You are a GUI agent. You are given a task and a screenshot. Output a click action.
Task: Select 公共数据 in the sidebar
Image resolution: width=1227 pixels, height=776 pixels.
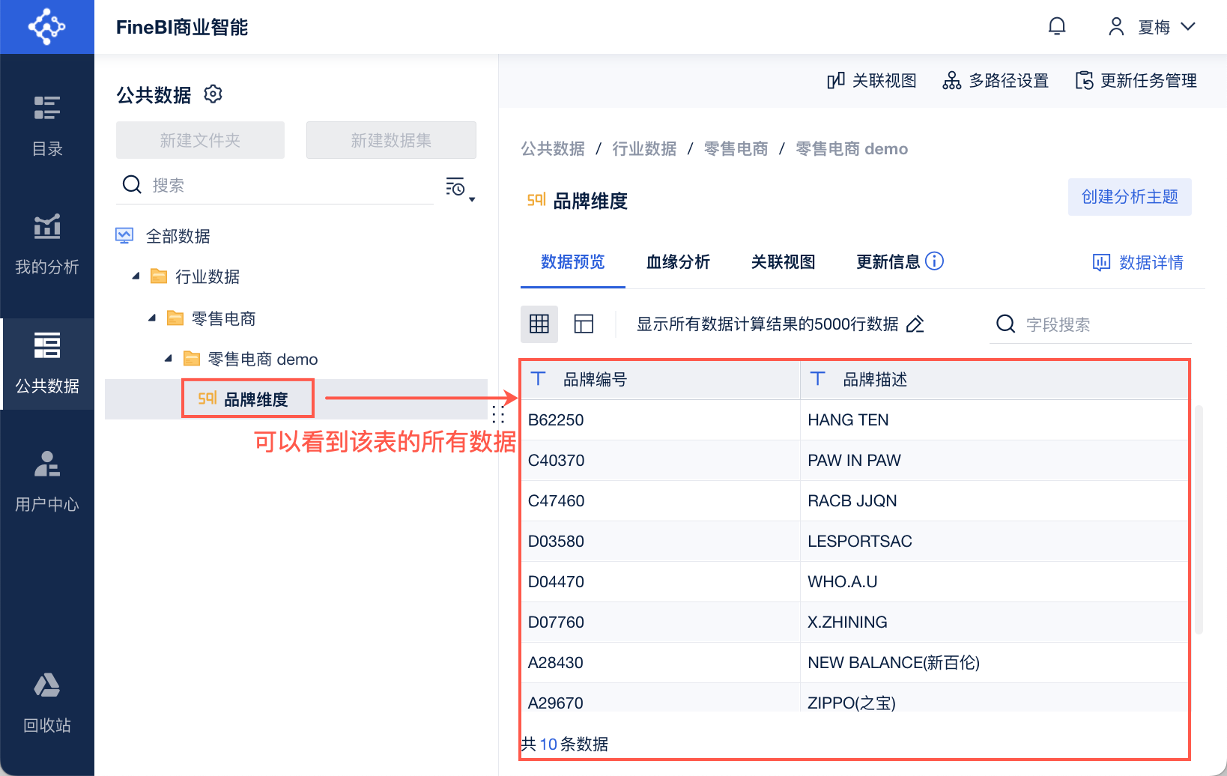(47, 363)
